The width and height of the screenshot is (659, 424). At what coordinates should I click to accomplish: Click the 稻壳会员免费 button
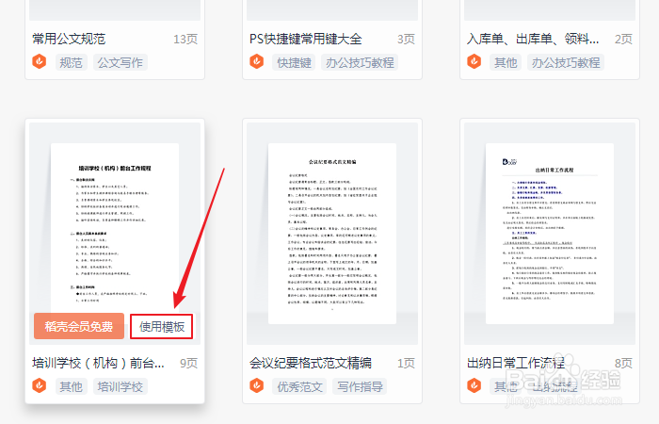(x=79, y=326)
